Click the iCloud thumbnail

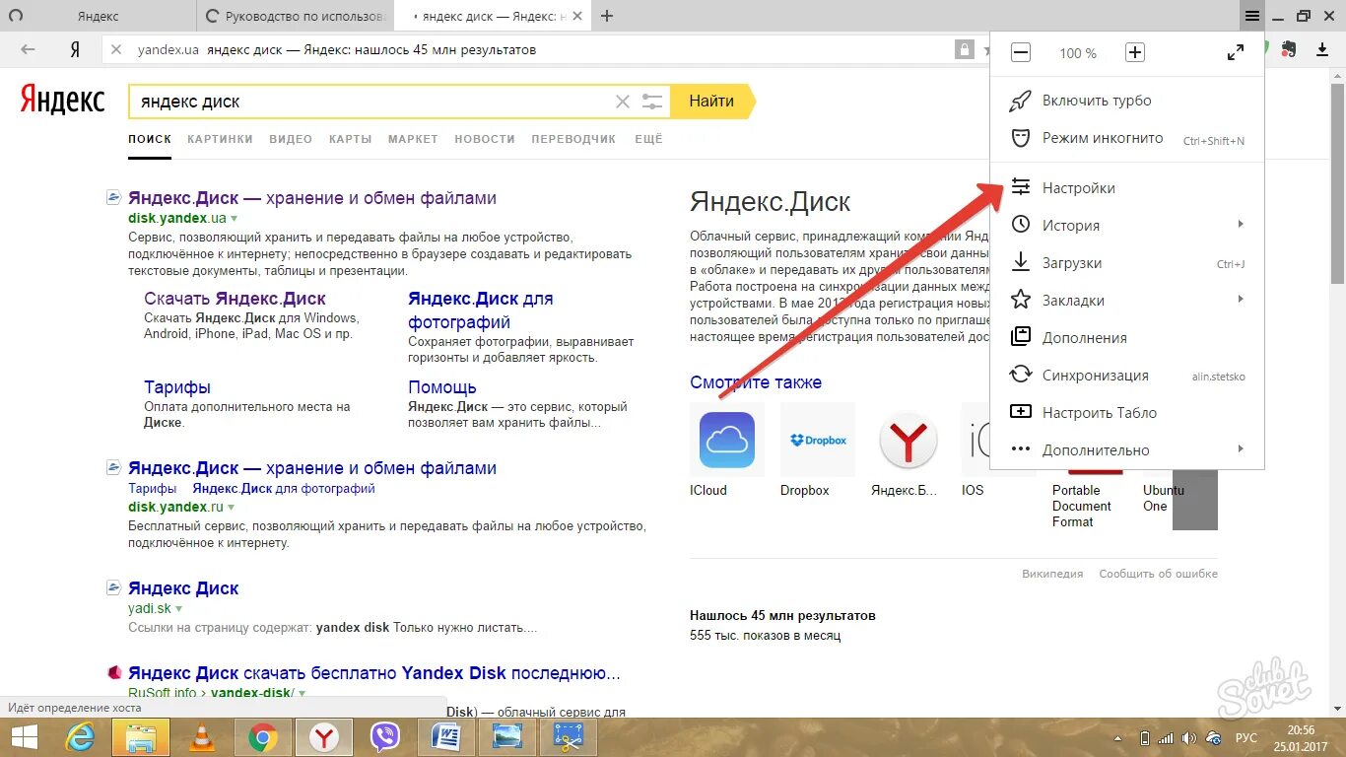[x=727, y=440]
